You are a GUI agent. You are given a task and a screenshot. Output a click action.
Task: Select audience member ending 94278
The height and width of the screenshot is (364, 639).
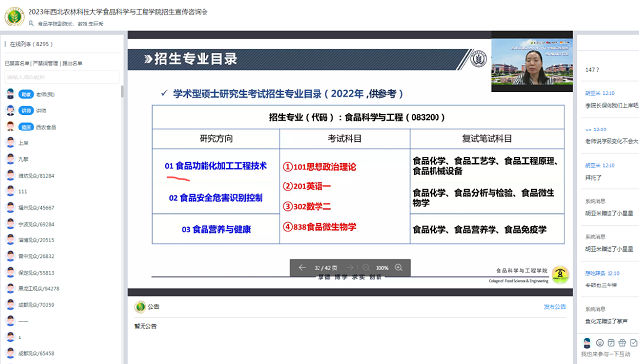click(x=38, y=289)
